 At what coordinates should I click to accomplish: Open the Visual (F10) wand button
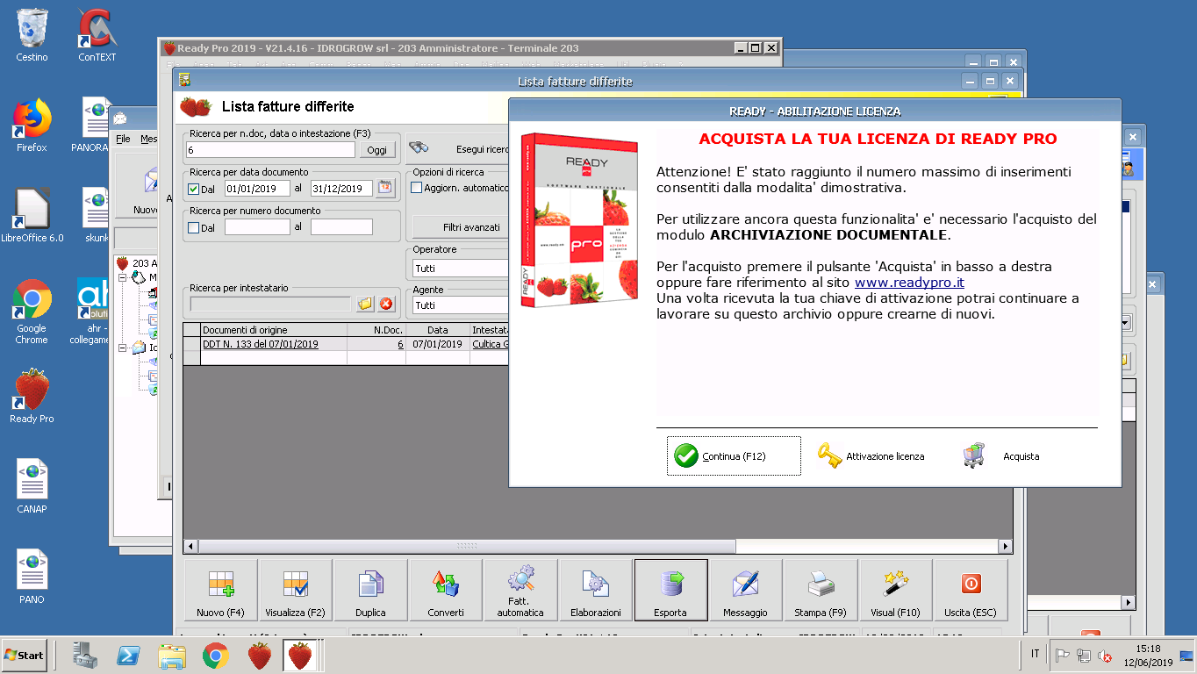pyautogui.click(x=896, y=591)
